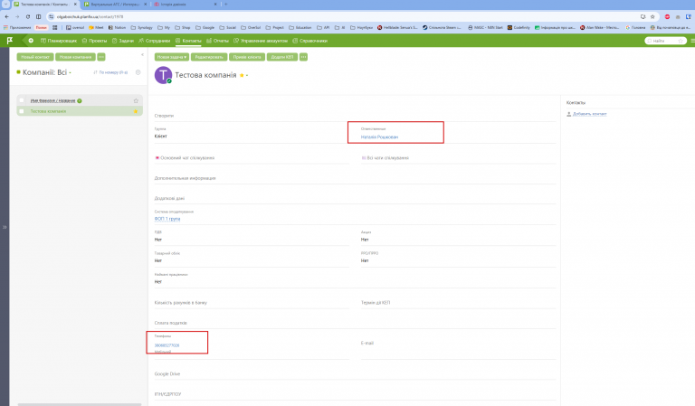Click the search field in top bar
The height and width of the screenshot is (406, 695).
click(665, 41)
